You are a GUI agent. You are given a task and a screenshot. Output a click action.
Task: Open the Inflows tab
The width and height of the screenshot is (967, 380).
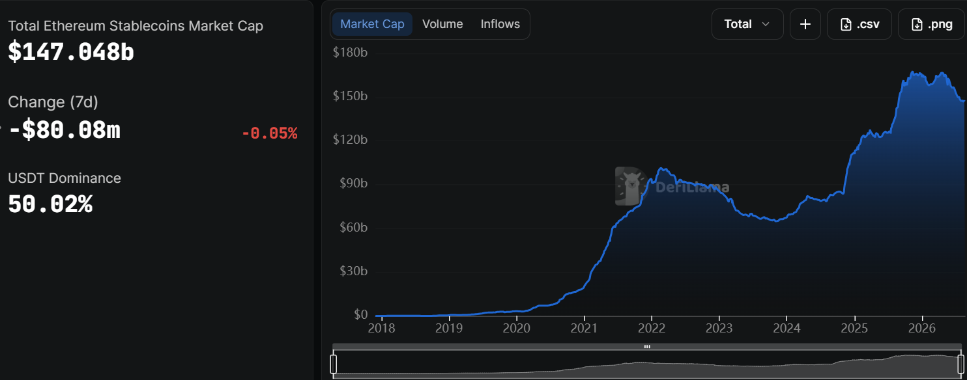500,24
